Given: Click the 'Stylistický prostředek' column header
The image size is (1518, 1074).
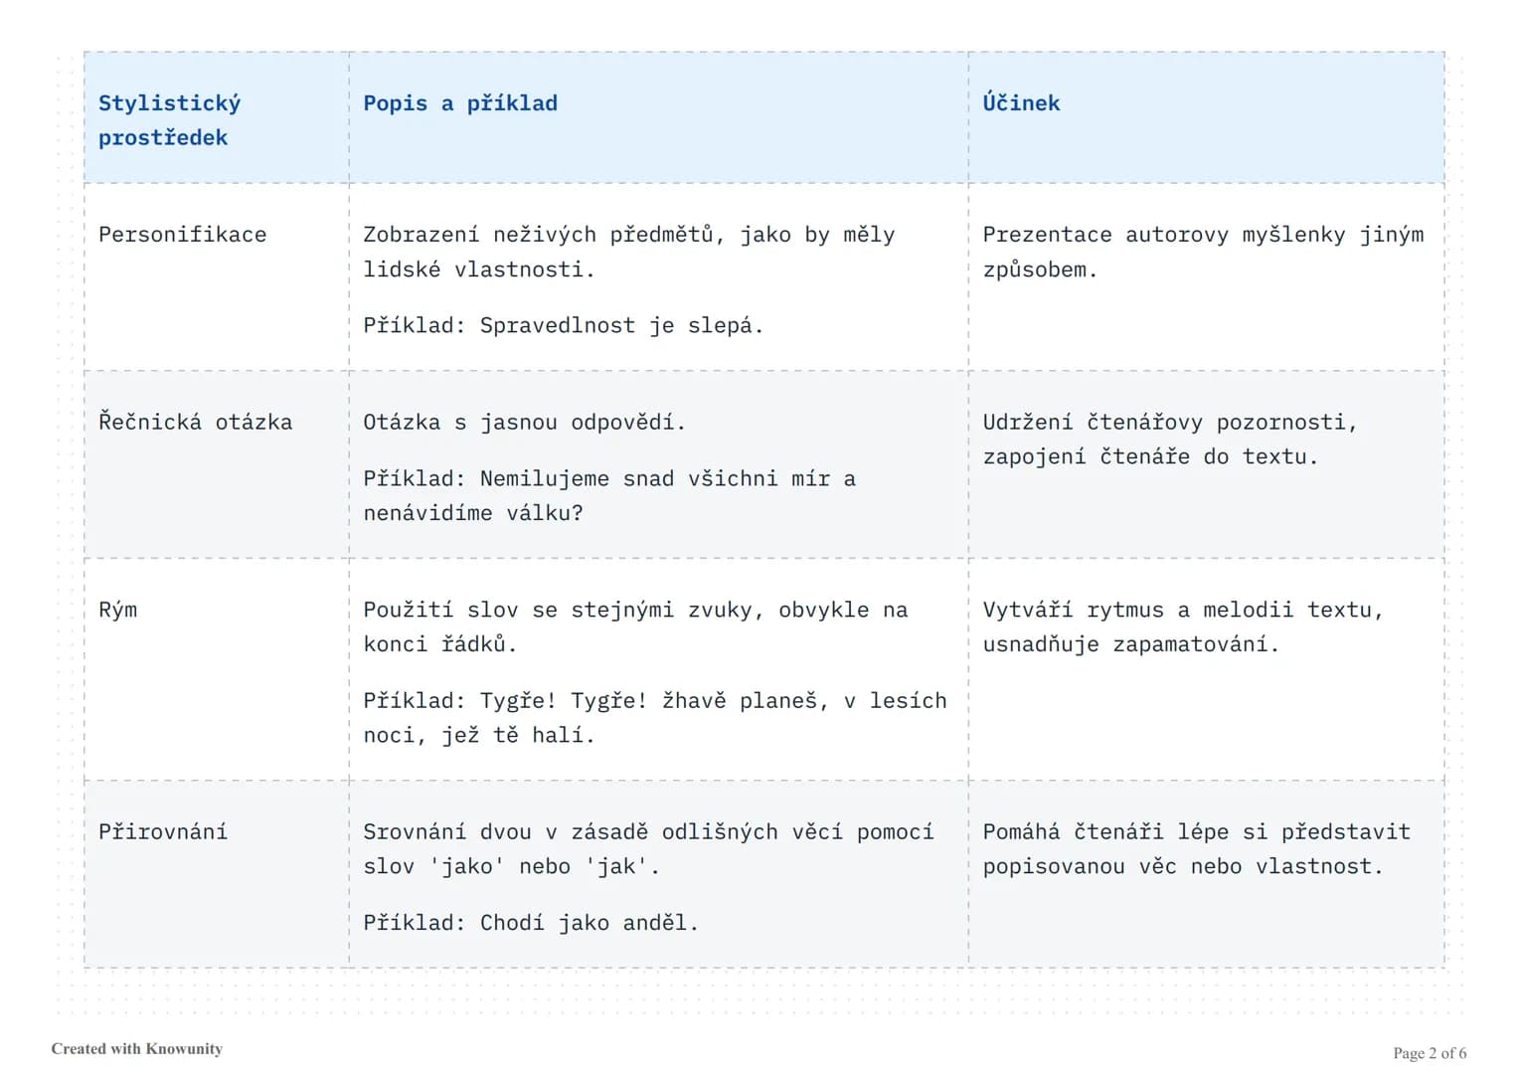Looking at the screenshot, I should (x=169, y=120).
